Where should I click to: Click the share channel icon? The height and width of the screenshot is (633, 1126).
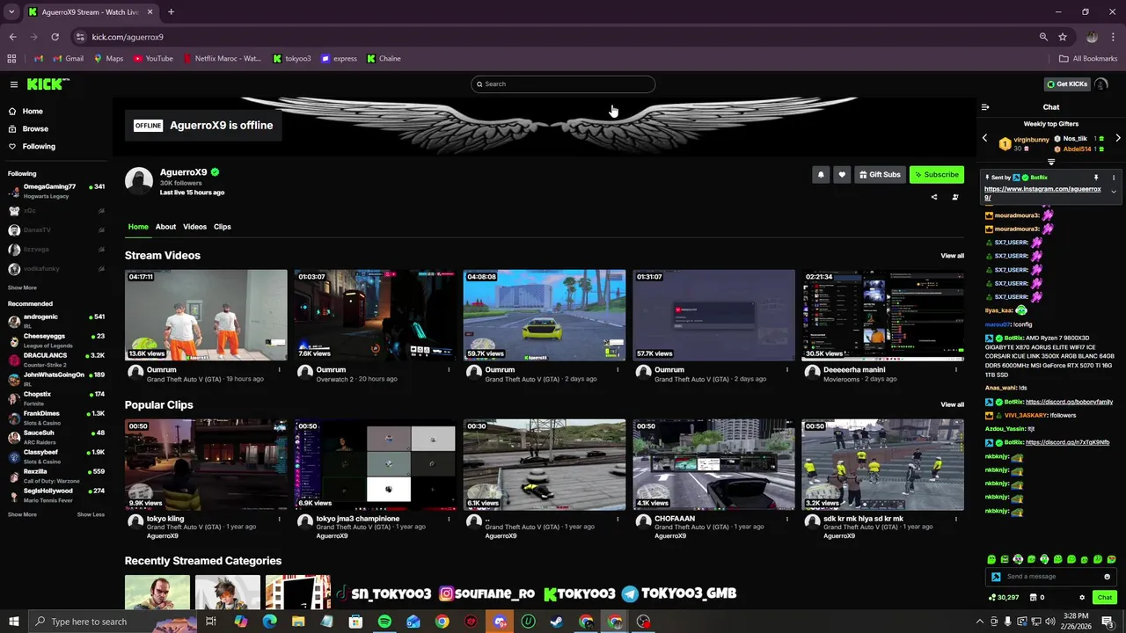click(934, 197)
